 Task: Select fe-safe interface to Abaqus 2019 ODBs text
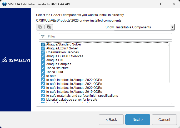click(74, 92)
